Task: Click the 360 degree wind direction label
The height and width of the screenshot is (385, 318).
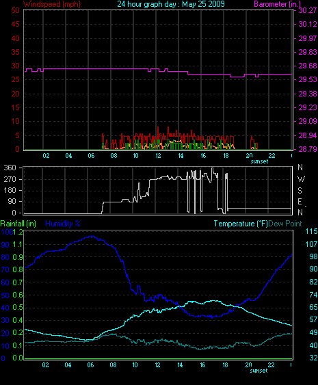Action: pos(10,168)
